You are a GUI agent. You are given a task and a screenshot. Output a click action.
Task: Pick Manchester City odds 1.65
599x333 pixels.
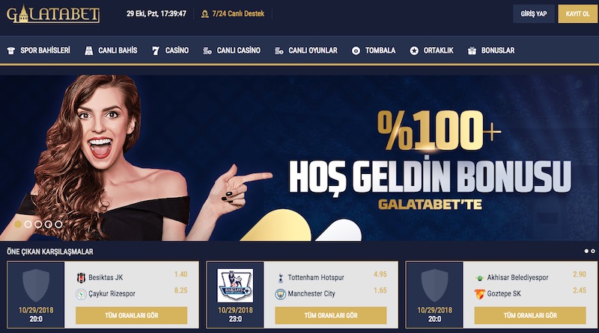point(380,290)
